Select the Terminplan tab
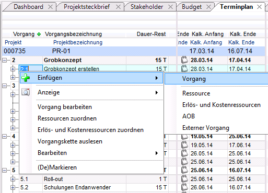Image resolution: width=268 pixels, height=193 pixels. point(236,7)
